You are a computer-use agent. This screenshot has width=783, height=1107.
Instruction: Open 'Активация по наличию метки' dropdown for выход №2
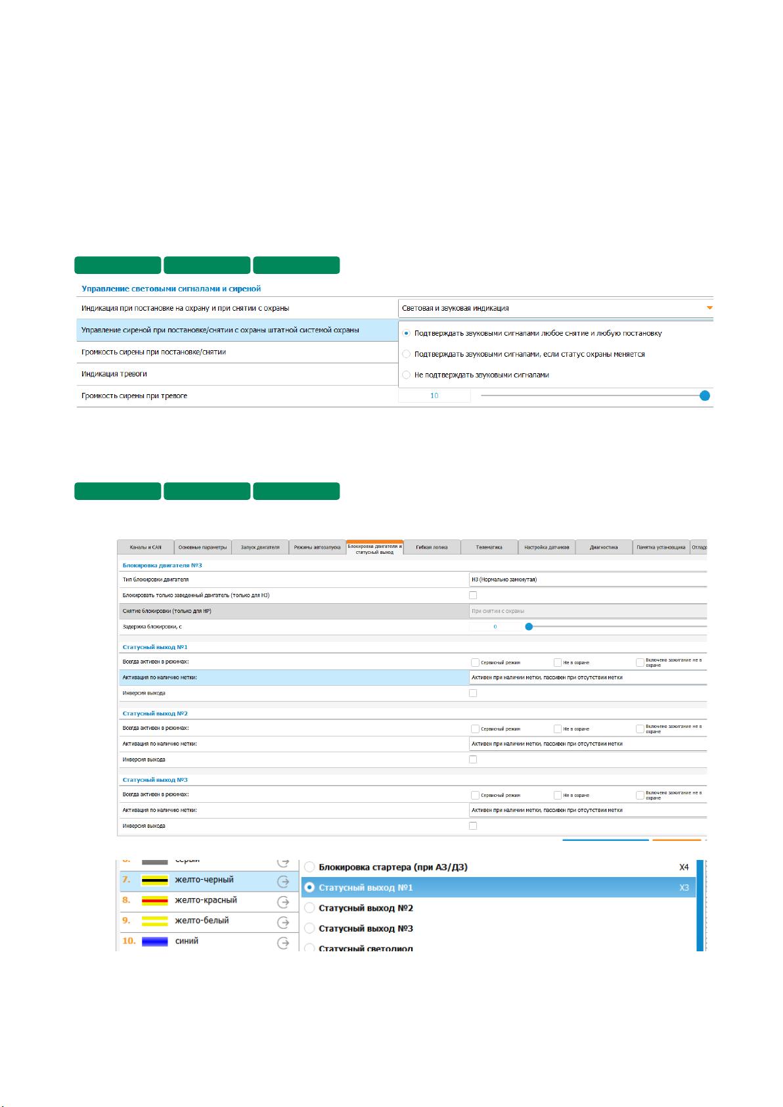588,744
